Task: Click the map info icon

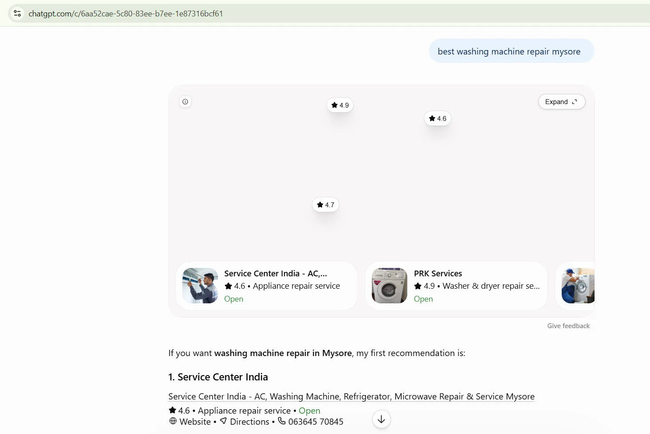Action: (x=185, y=102)
